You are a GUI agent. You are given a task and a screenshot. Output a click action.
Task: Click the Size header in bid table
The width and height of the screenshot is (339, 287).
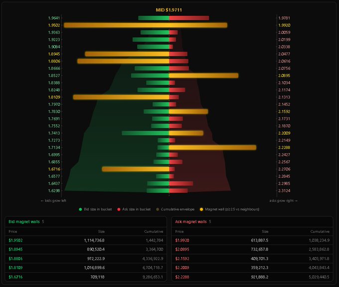[101, 232]
